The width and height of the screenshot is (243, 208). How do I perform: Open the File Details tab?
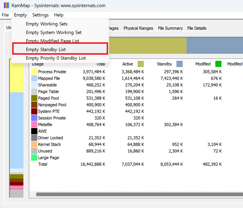coord(197,28)
